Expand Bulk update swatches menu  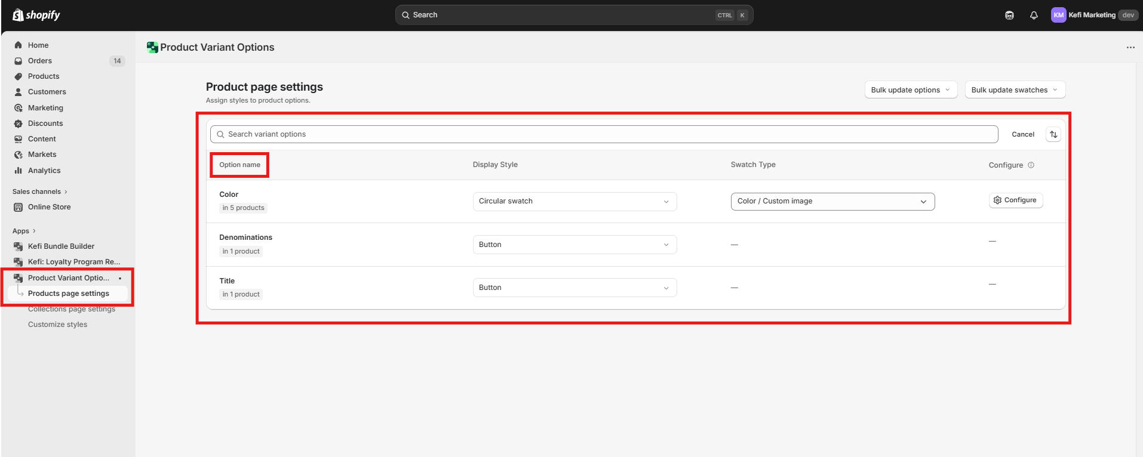tap(1014, 90)
